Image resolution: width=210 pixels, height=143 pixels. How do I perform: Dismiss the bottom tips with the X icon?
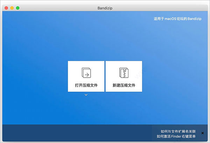(203, 133)
